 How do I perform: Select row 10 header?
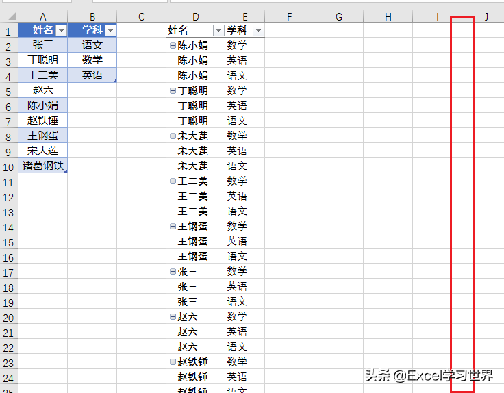click(x=9, y=167)
